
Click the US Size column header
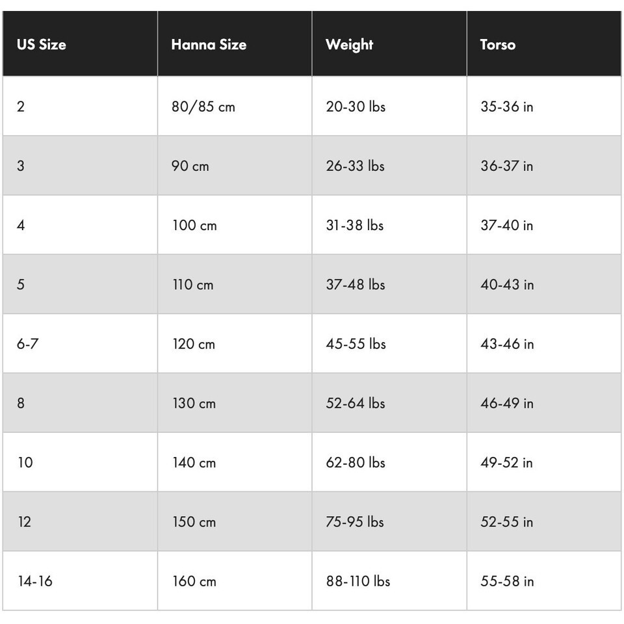(x=42, y=45)
